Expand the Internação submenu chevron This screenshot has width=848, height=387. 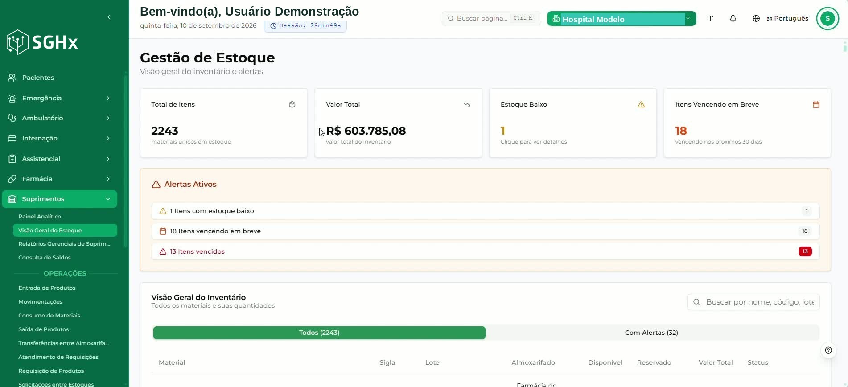108,138
